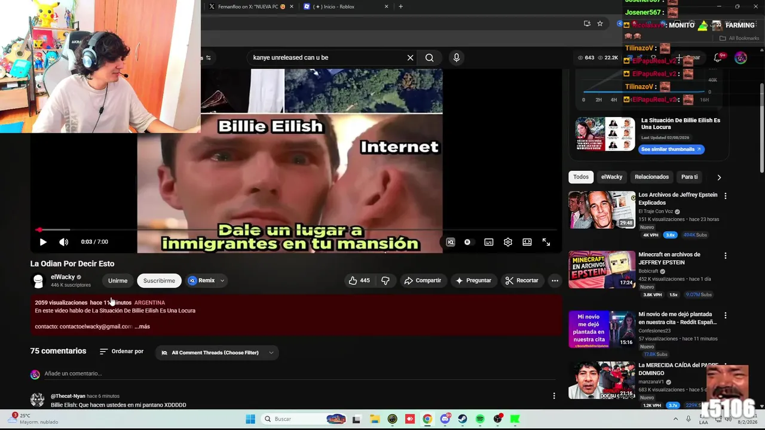Click the Unirme button
Image resolution: width=765 pixels, height=430 pixels.
pos(118,281)
